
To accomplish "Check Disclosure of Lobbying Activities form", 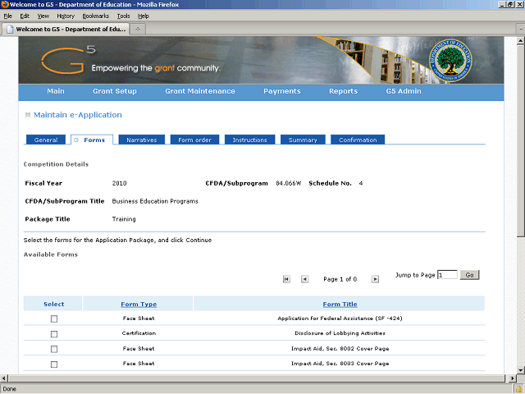I will 54,334.
